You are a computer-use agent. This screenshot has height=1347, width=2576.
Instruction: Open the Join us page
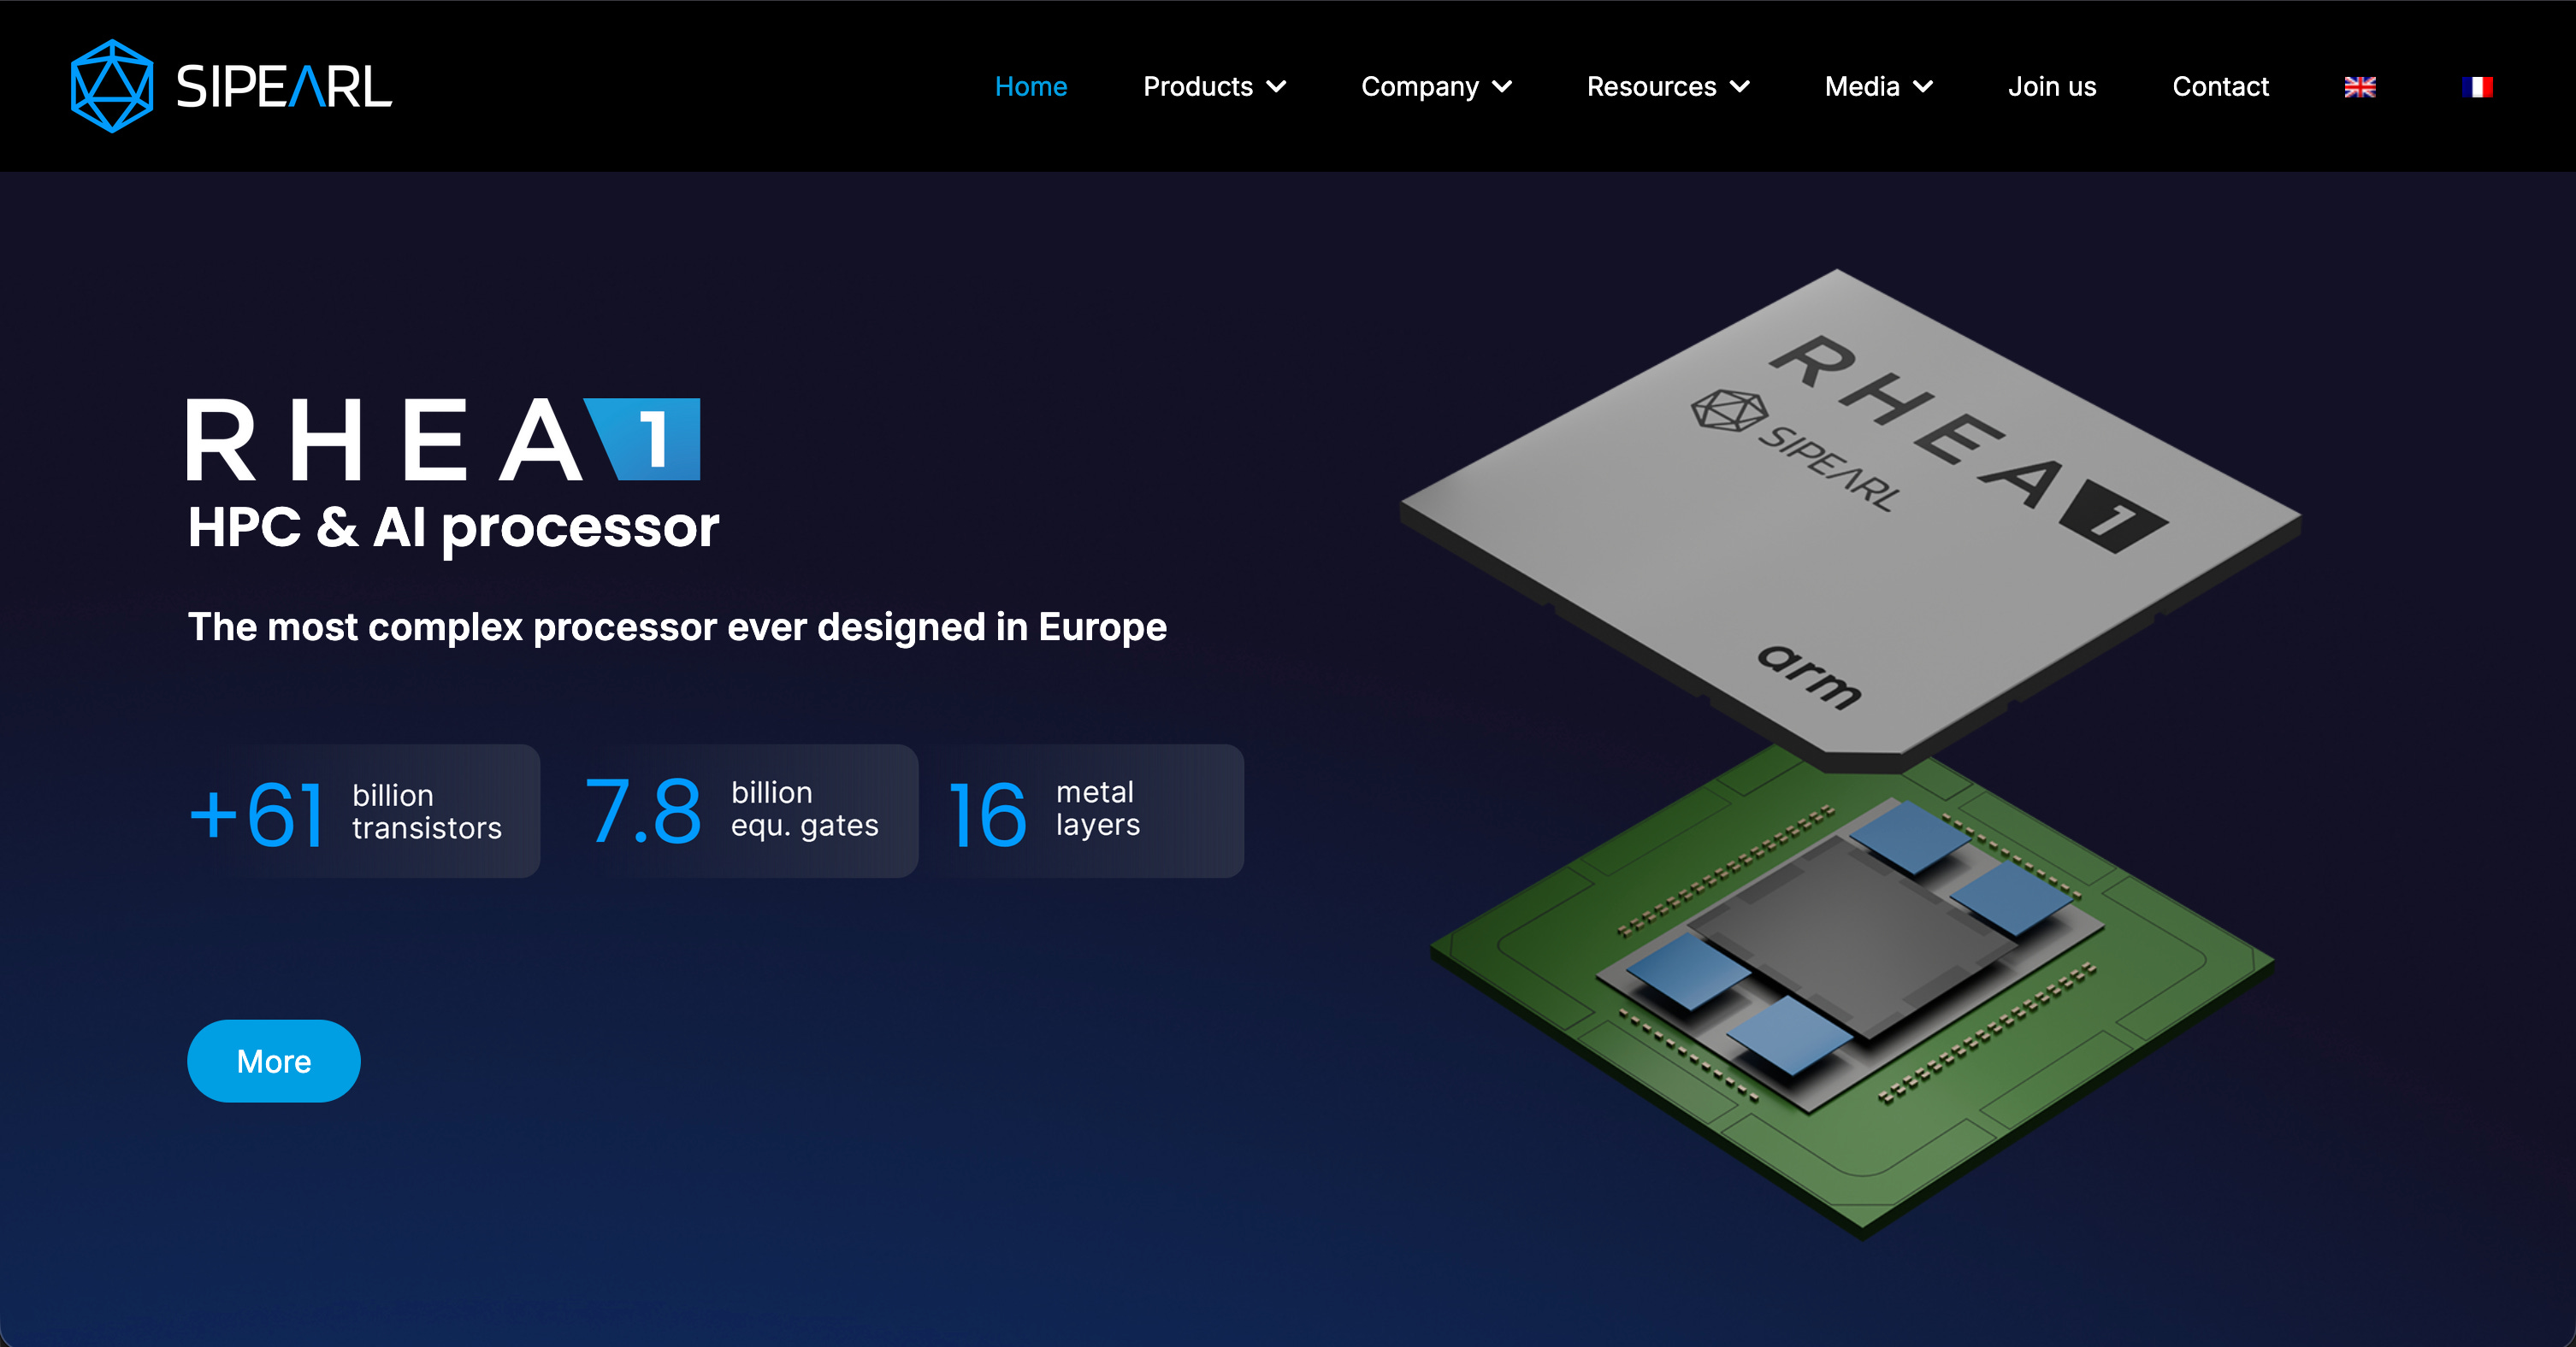[x=2052, y=87]
